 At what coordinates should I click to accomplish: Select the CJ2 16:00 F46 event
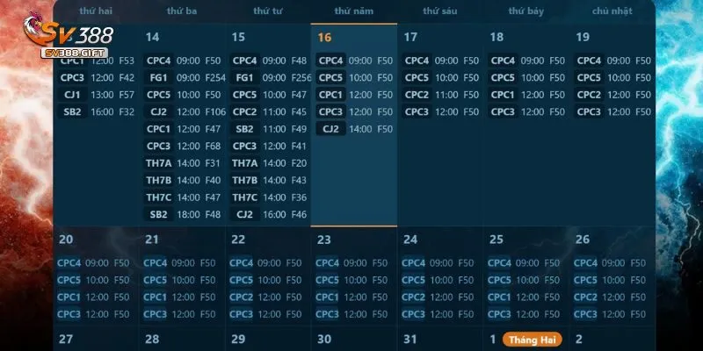coord(270,214)
